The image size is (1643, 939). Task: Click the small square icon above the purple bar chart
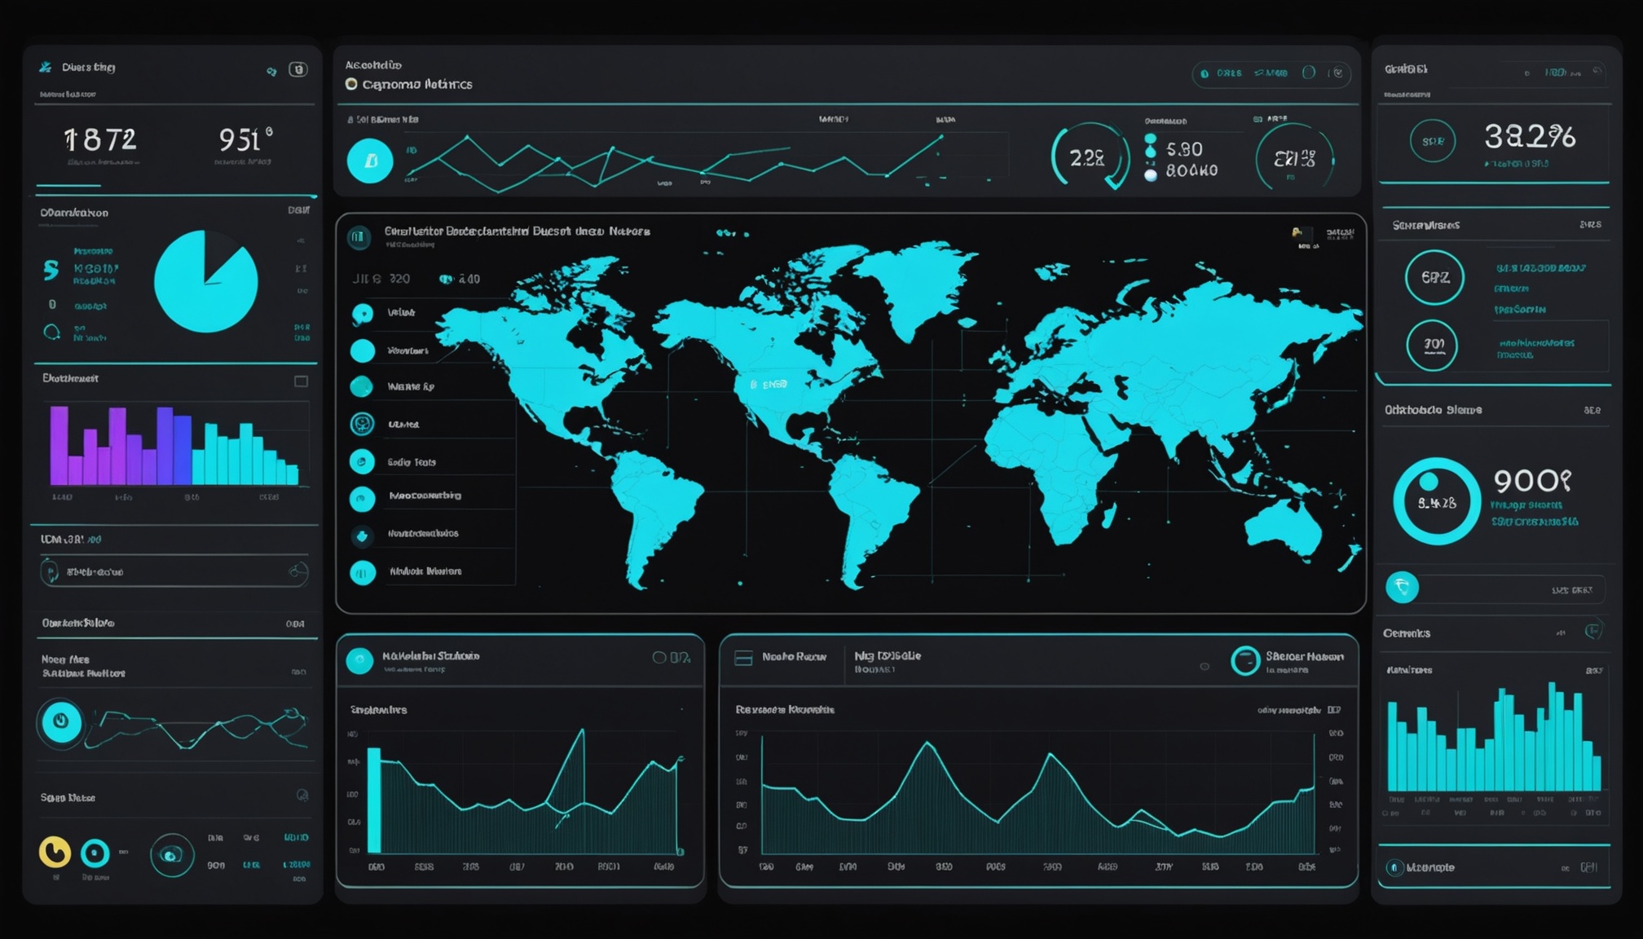click(301, 381)
